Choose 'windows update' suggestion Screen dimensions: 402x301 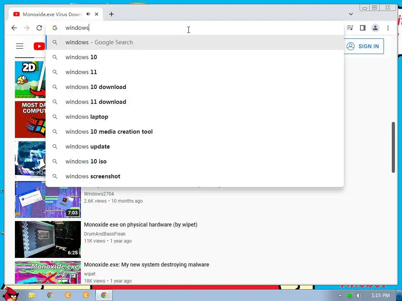pyautogui.click(x=195, y=147)
